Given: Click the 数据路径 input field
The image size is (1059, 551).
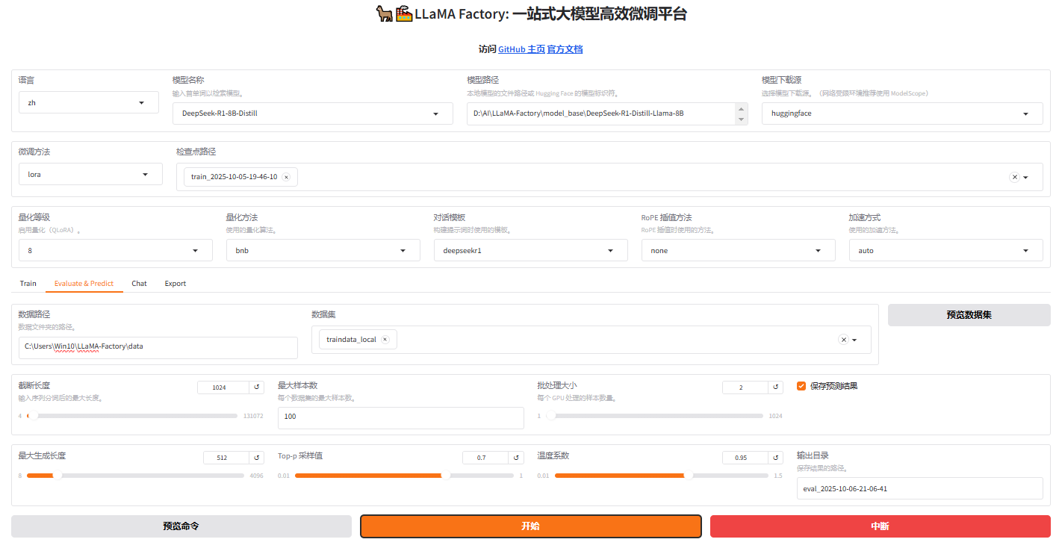Looking at the screenshot, I should pyautogui.click(x=158, y=347).
